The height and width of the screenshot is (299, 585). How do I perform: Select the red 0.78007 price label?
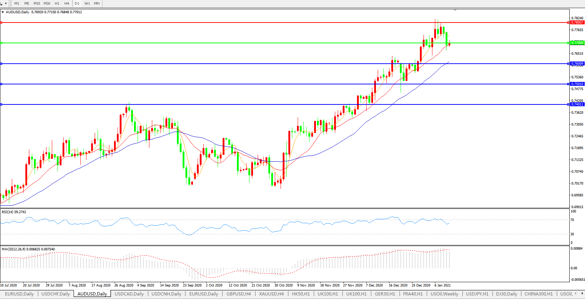[x=577, y=23]
